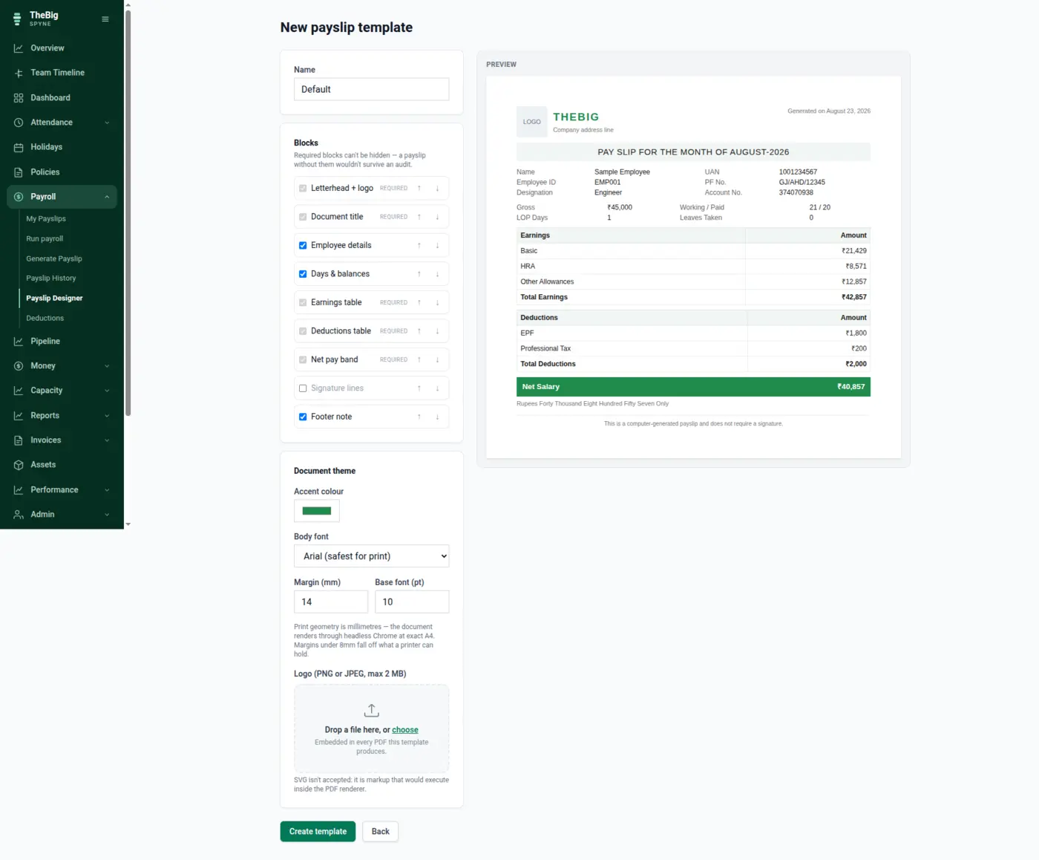Click the Earnings table required checkbox
1039x860 pixels.
coord(303,303)
